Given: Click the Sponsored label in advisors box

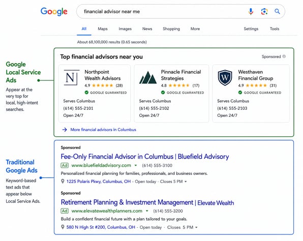Looking at the screenshot, I should coord(271,56).
